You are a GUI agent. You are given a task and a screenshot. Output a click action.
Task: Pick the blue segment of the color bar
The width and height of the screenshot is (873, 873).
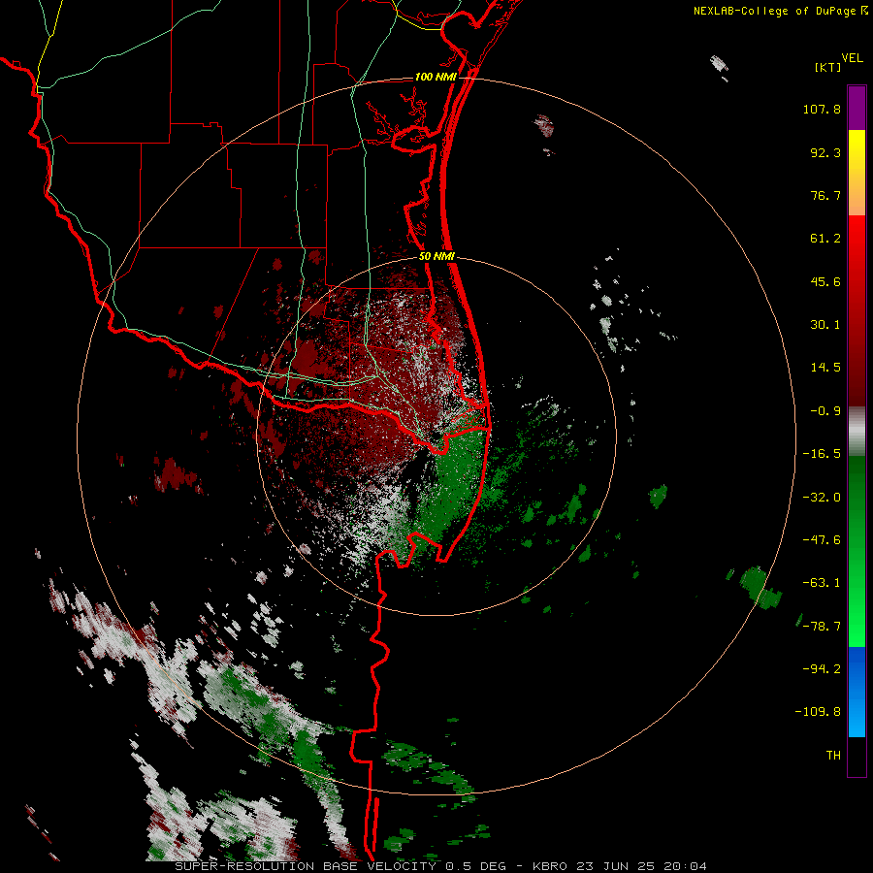coord(857,692)
